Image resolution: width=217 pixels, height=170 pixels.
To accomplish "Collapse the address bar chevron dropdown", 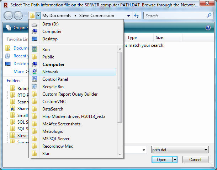I will pos(38,16).
